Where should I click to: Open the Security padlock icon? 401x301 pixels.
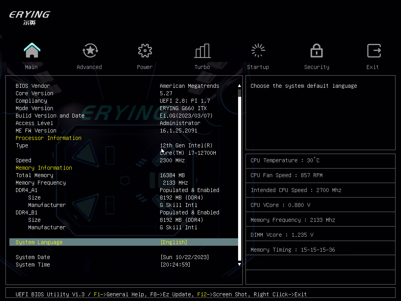click(316, 51)
